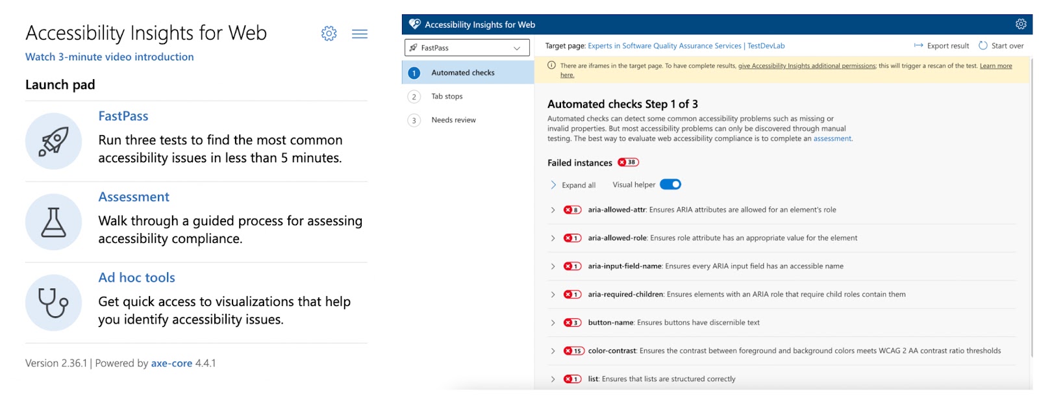Select the Automated checks step
This screenshot has height=402, width=1039.
coord(468,73)
